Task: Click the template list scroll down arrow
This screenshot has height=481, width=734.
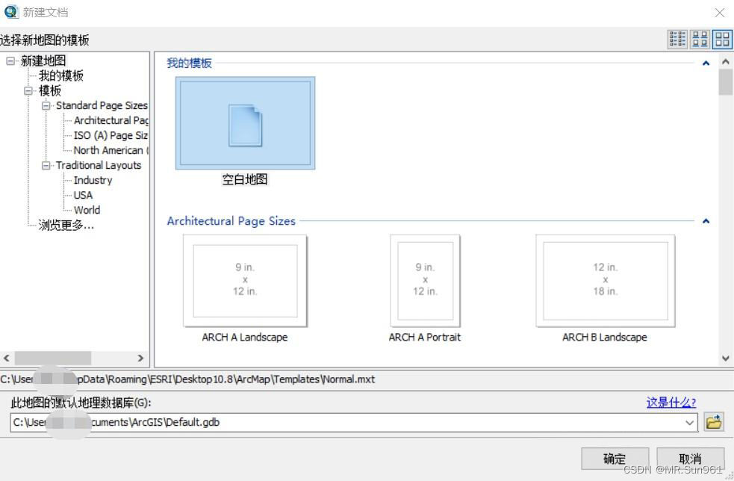Action: (x=725, y=359)
